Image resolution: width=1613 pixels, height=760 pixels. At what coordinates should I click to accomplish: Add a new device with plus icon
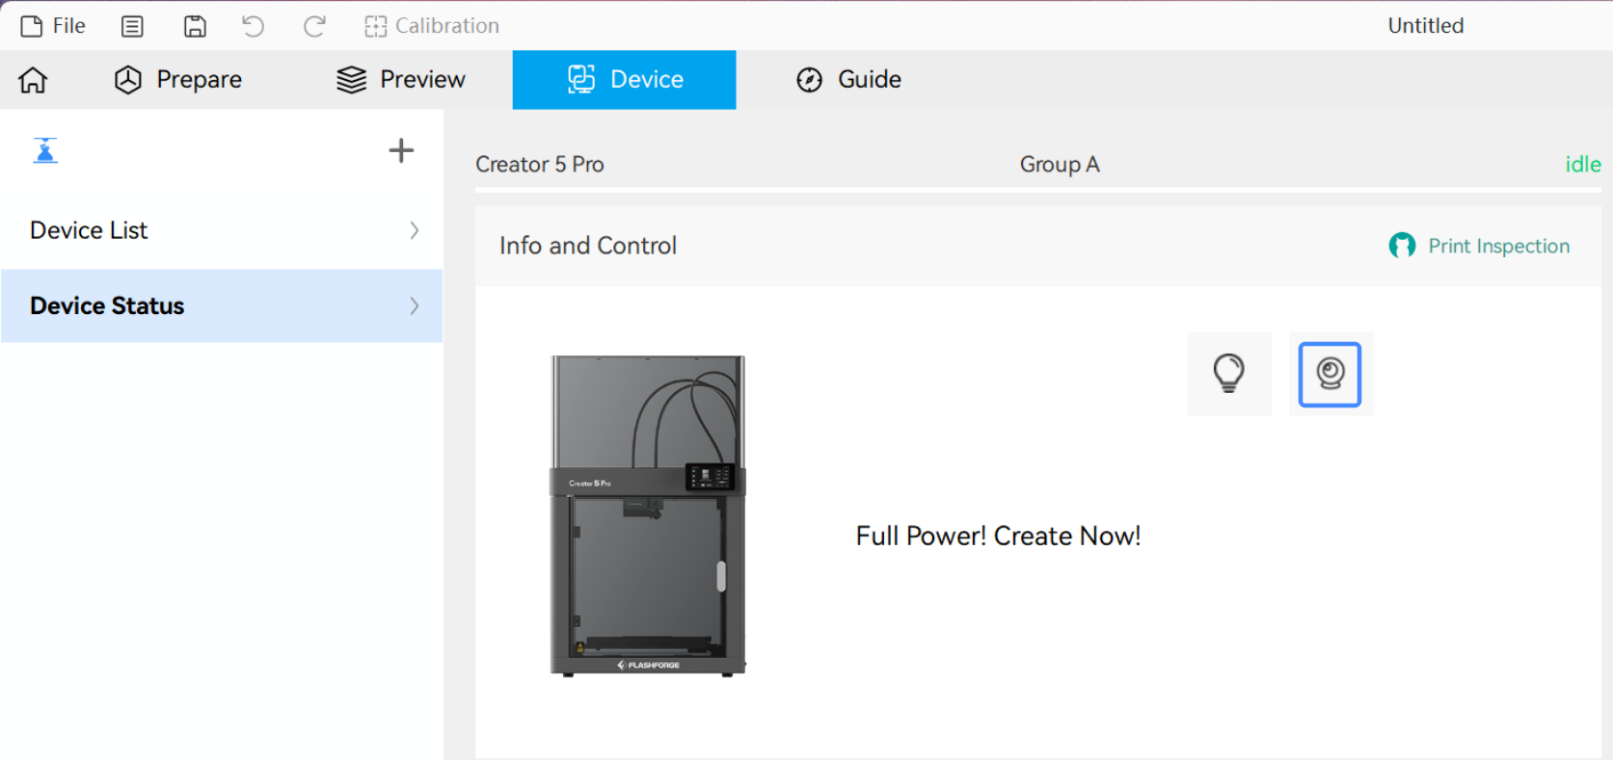[401, 150]
